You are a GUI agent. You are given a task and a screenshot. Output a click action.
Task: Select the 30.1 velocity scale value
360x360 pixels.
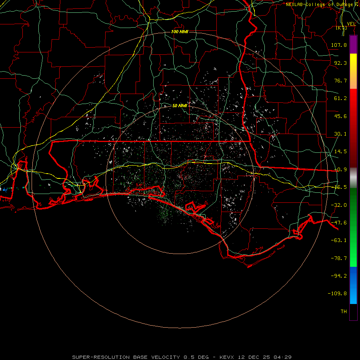point(340,134)
